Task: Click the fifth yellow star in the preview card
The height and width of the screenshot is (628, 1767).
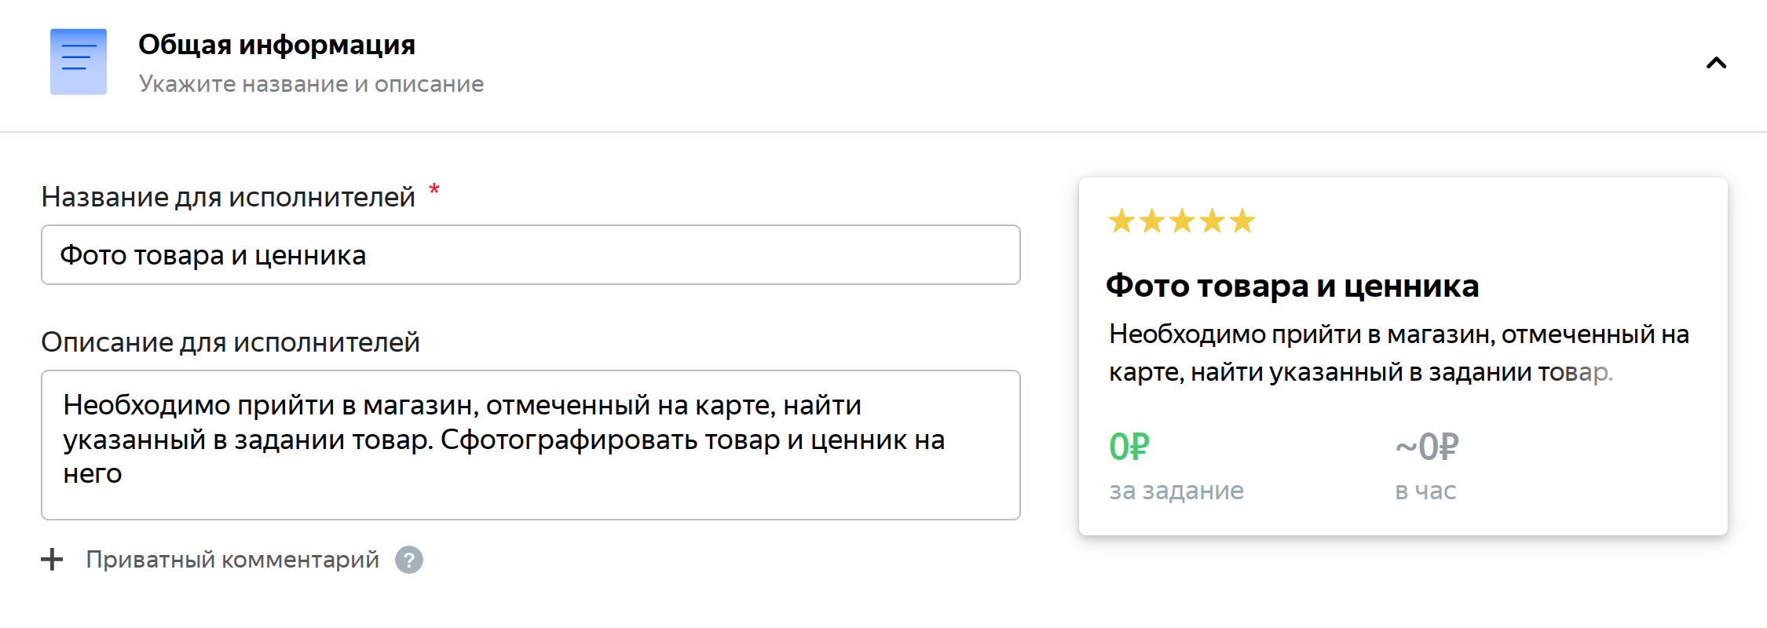Action: click(x=1242, y=221)
